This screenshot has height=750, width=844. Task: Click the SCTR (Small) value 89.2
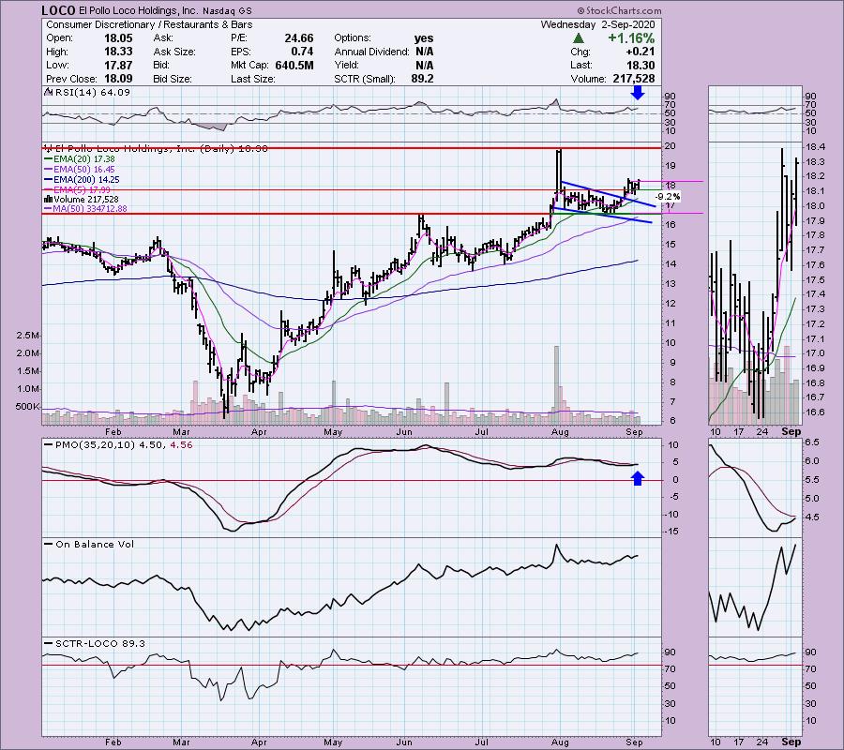421,79
